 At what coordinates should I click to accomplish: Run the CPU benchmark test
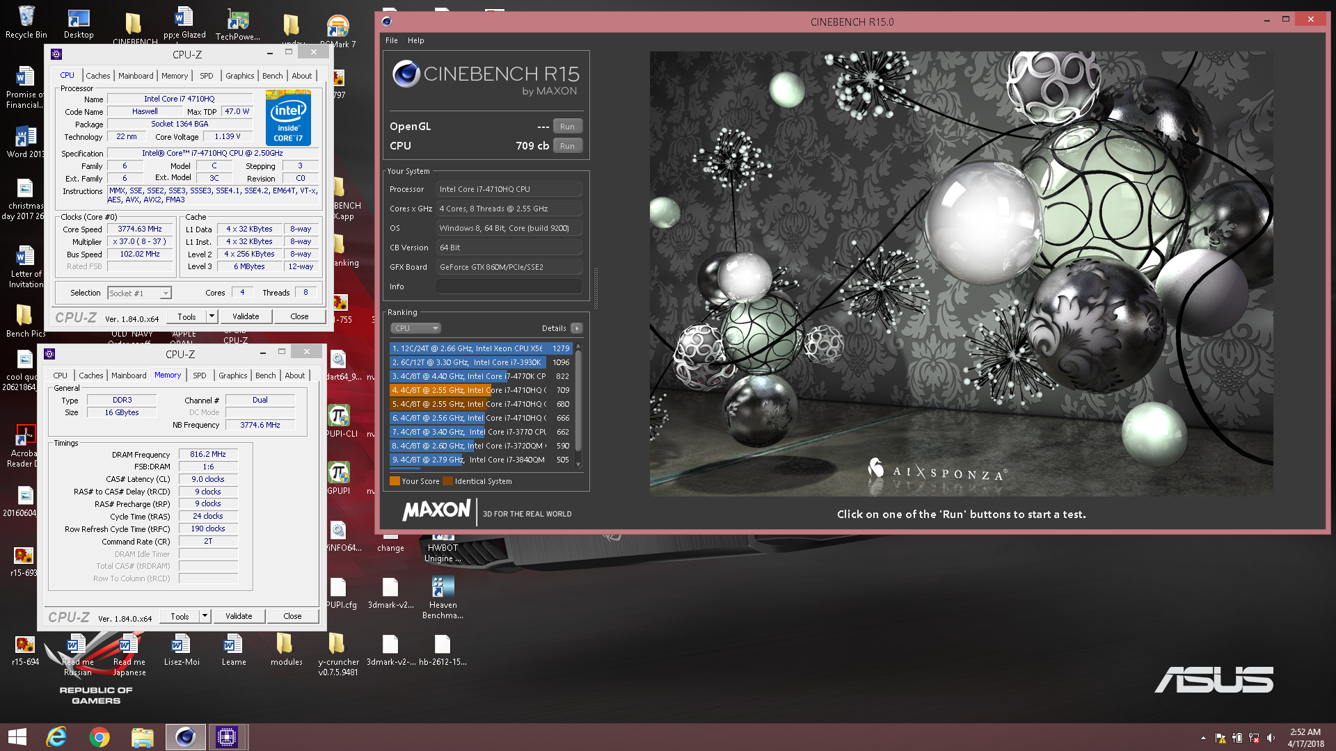567,146
